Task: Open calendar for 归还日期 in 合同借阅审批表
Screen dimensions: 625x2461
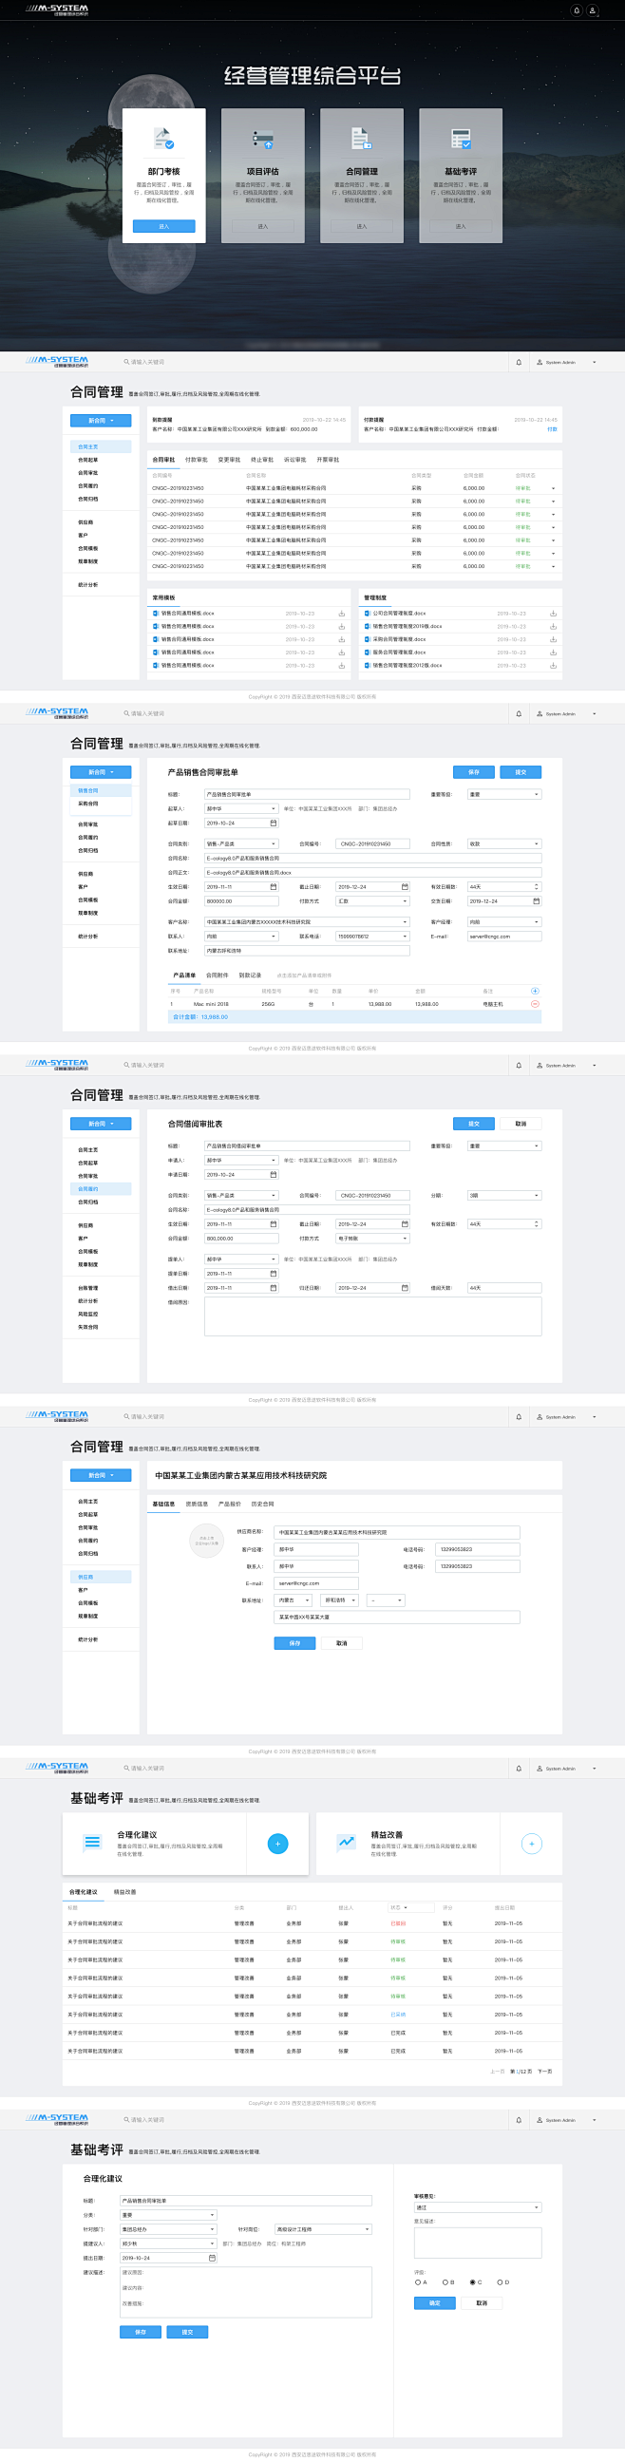Action: 405,1288
